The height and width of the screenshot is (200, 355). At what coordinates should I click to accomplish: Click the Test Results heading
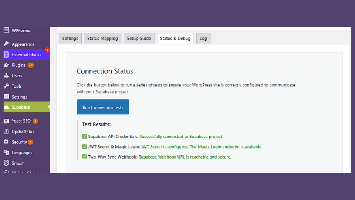[96, 124]
